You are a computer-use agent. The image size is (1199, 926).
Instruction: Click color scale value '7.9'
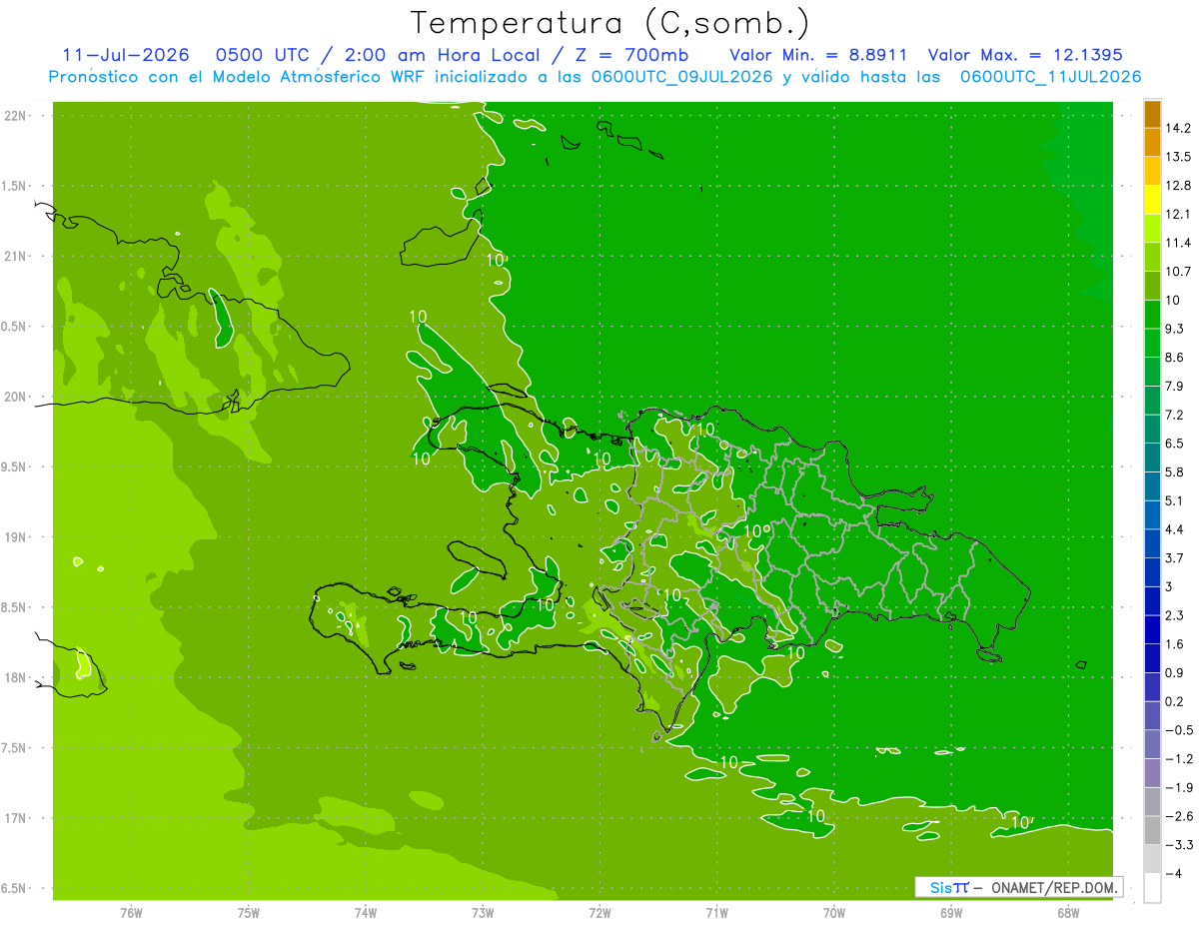[1174, 387]
